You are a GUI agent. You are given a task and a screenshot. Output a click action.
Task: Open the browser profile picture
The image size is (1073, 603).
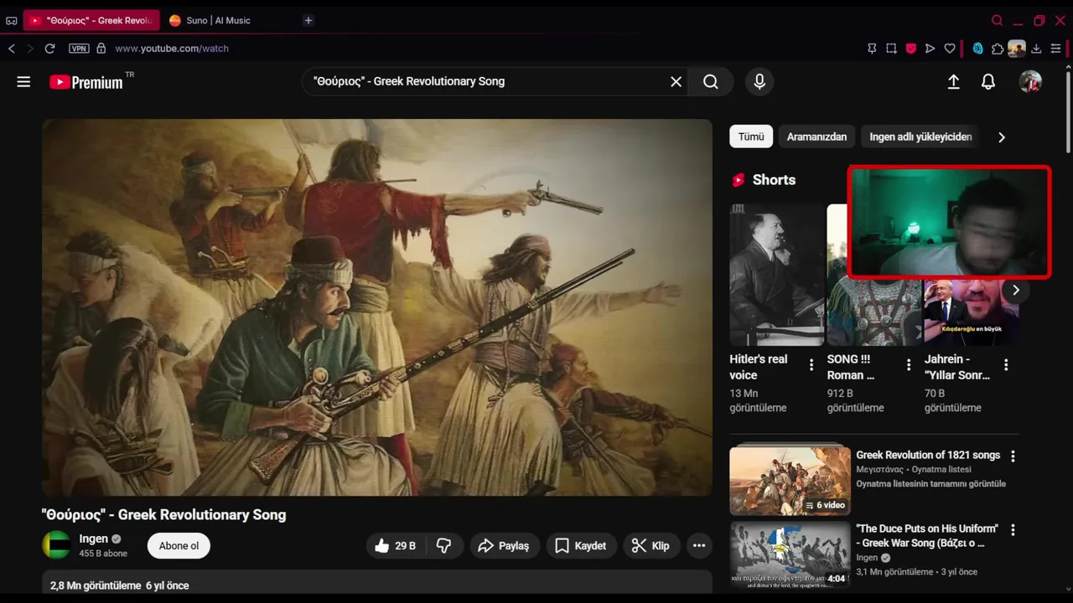(x=1017, y=49)
